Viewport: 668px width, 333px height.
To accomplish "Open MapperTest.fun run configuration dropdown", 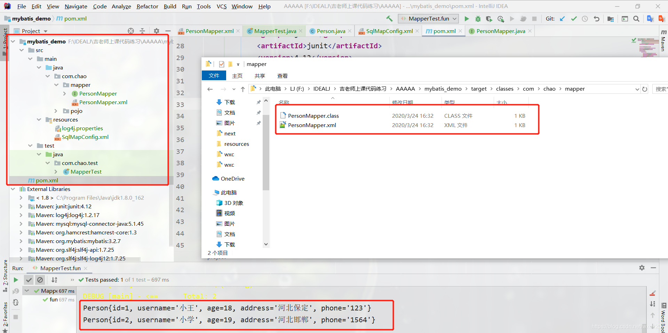I will click(x=428, y=19).
